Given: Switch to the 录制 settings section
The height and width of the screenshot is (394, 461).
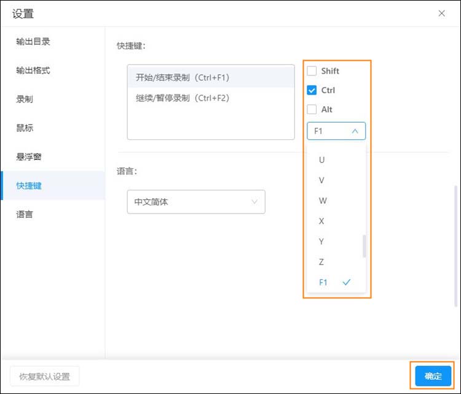Looking at the screenshot, I should pyautogui.click(x=53, y=99).
